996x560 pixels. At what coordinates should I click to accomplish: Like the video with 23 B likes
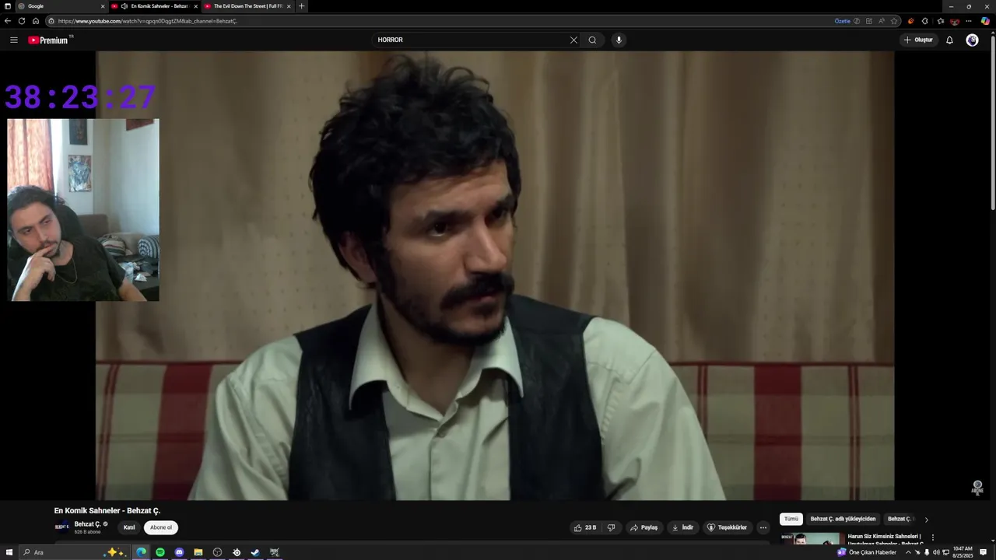coord(585,527)
